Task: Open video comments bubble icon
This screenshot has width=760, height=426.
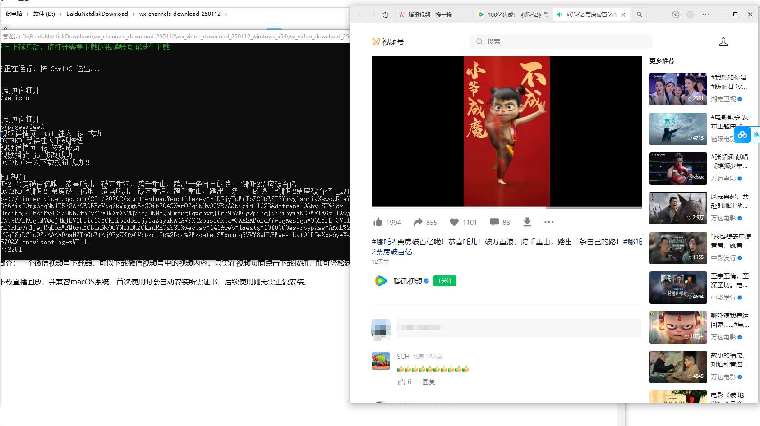Action: tap(494, 222)
